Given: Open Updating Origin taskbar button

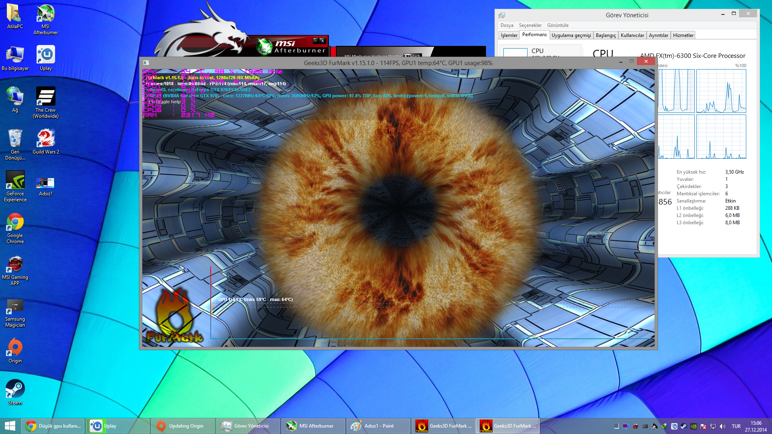Looking at the screenshot, I should tap(183, 426).
